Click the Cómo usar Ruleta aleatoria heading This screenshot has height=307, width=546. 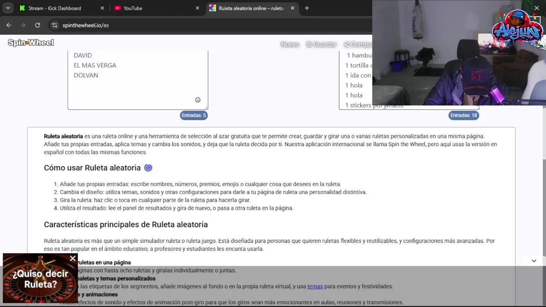(x=92, y=168)
